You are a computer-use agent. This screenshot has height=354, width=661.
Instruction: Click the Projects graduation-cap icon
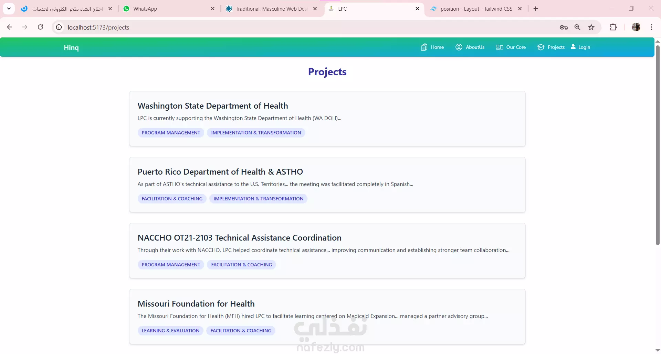coord(541,47)
